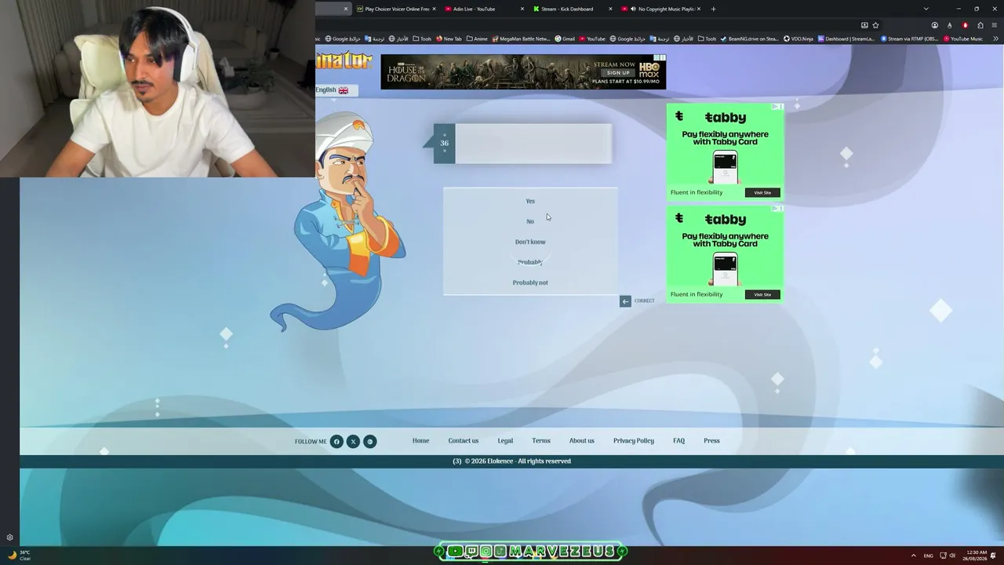Open the English language selector
The image size is (1004, 565).
coord(336,90)
